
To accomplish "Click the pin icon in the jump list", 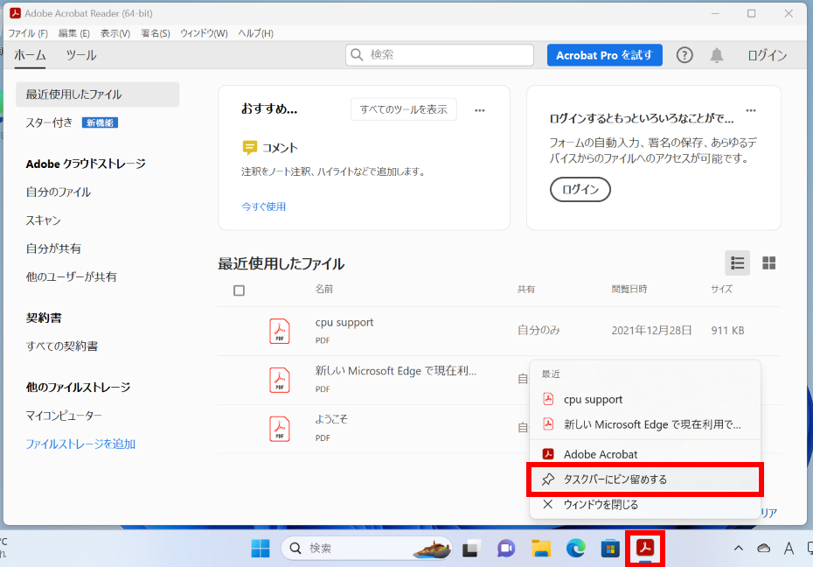I will point(548,479).
